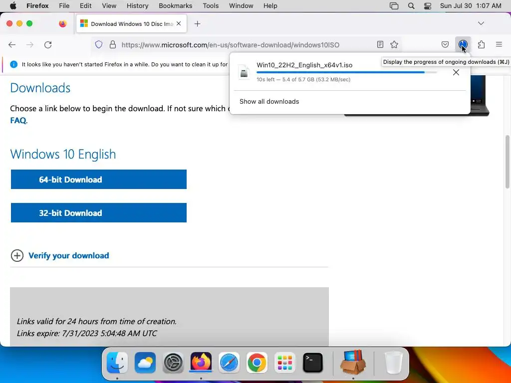Screen dimensions: 511x383
Task: Click the forward navigation arrow
Action: click(29, 44)
